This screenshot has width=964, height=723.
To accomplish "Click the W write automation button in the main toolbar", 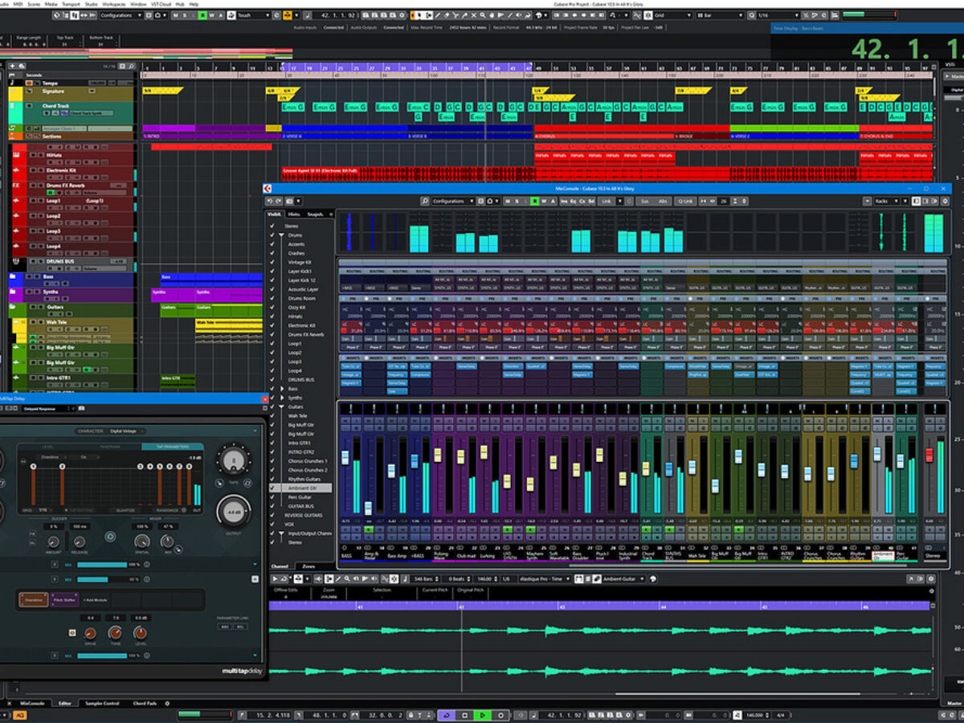I will point(210,15).
